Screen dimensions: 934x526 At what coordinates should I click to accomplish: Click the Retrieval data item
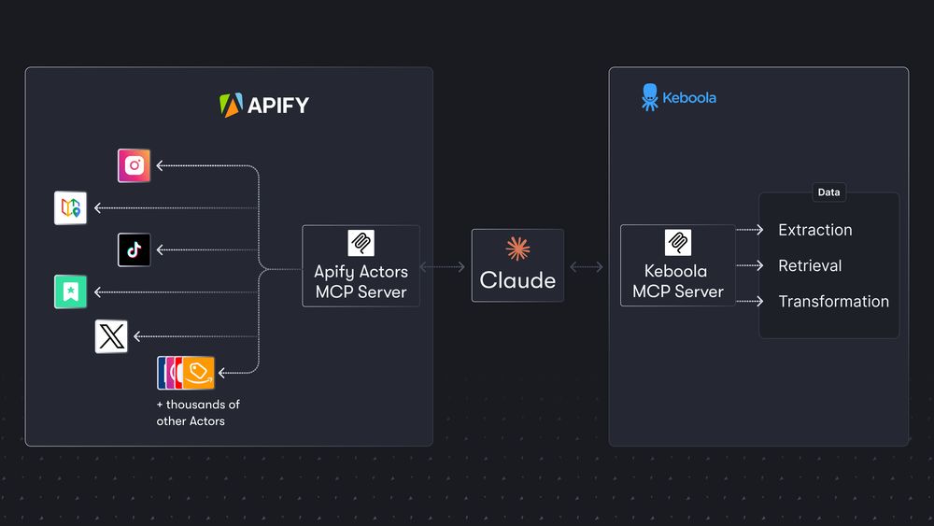[x=810, y=265]
